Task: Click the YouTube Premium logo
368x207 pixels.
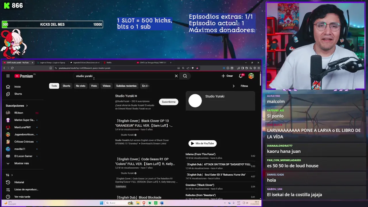Action: pos(24,76)
